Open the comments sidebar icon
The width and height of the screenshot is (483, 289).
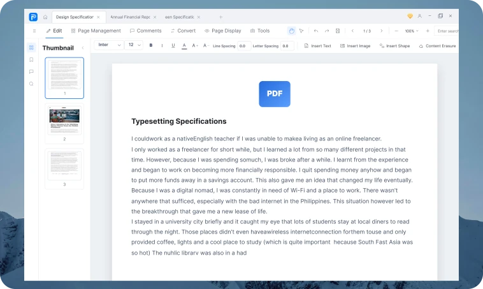click(x=31, y=71)
